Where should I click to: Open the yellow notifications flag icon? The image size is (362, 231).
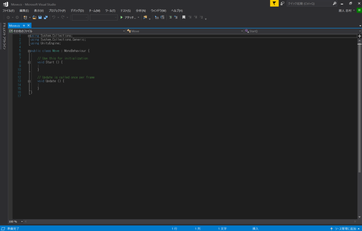(274, 4)
